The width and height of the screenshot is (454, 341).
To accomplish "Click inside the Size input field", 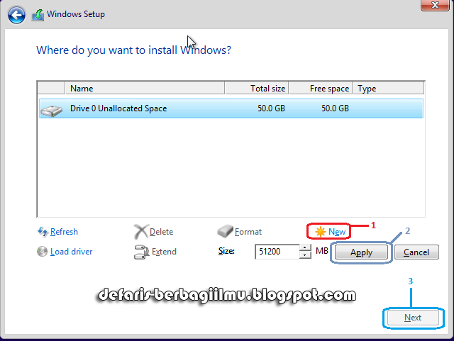I will 276,252.
